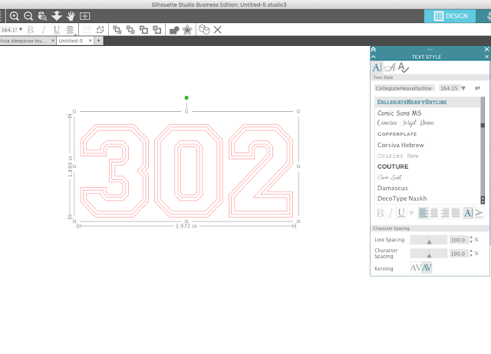
Task: Set vertical text direction icon
Action: pos(479,213)
